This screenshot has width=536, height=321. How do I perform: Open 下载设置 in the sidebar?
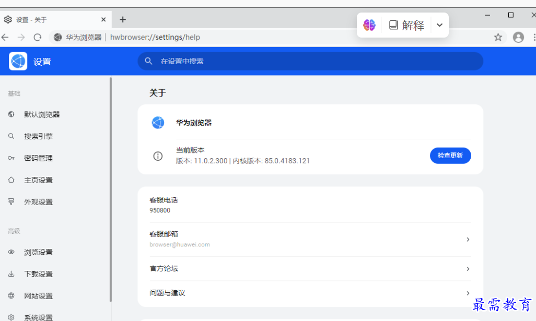pyautogui.click(x=38, y=274)
